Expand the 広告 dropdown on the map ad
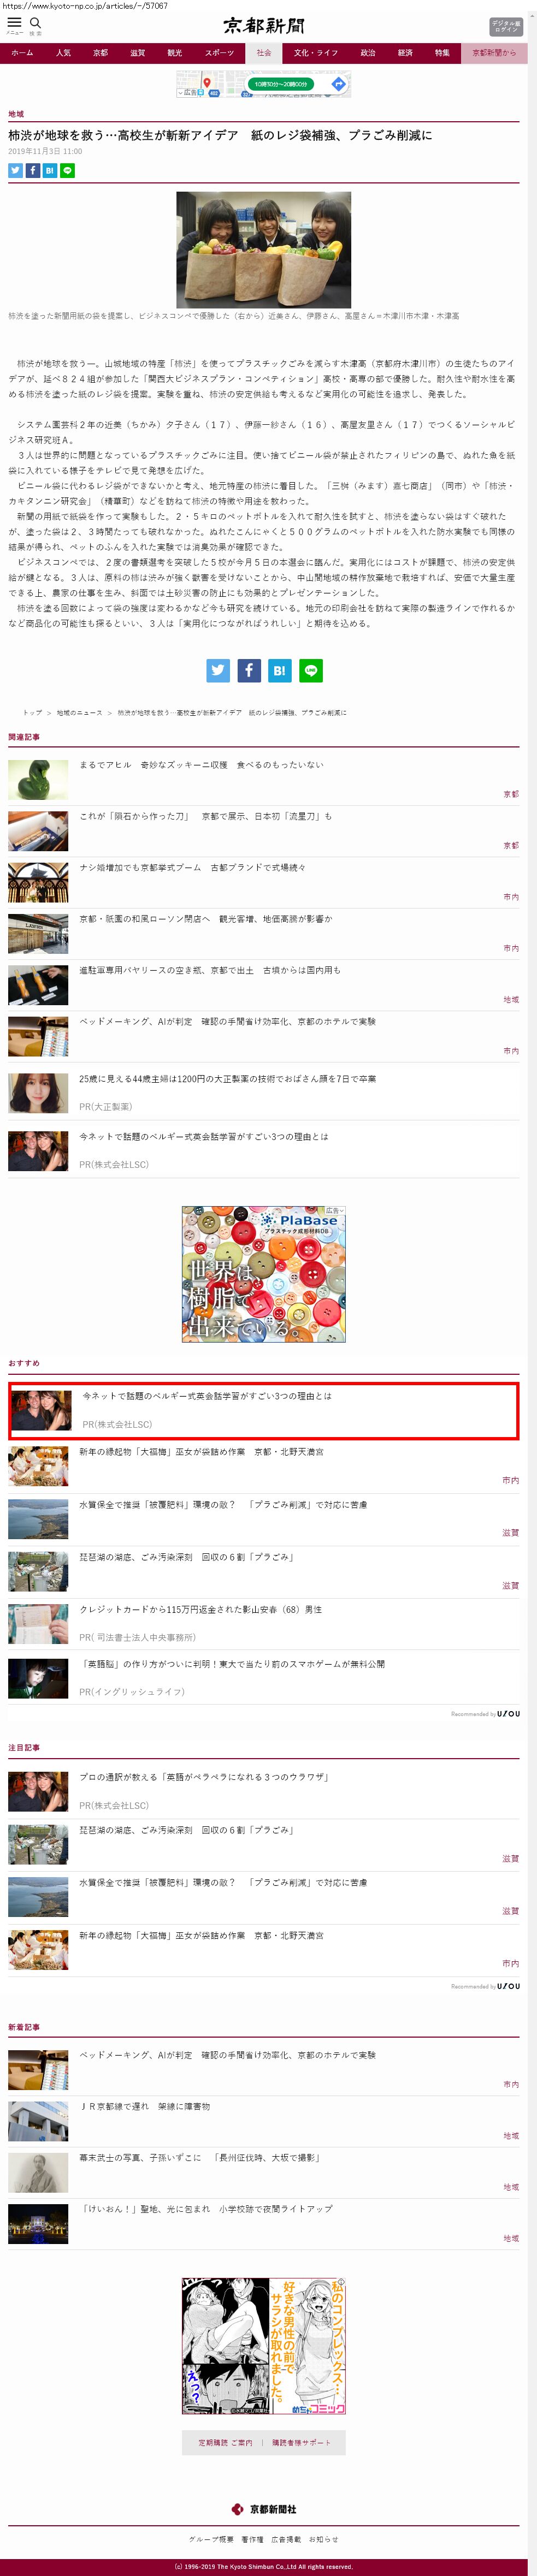 click(x=187, y=92)
